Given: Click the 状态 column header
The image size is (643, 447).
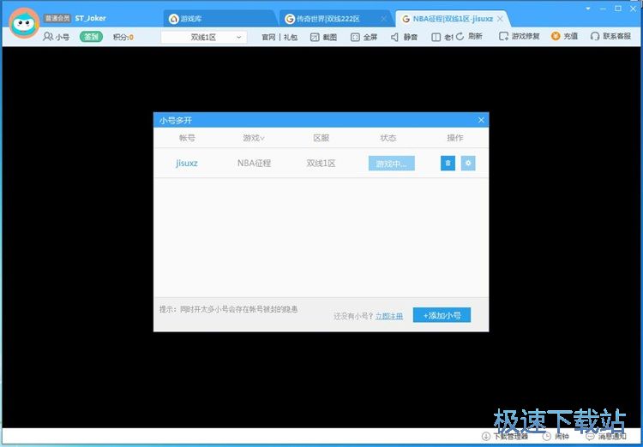Looking at the screenshot, I should (388, 138).
